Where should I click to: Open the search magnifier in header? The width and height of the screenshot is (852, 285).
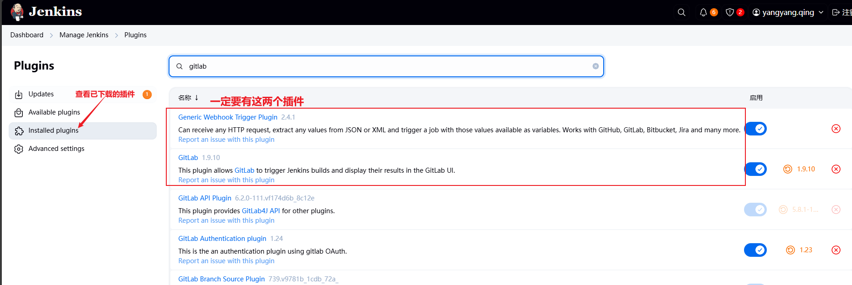682,12
